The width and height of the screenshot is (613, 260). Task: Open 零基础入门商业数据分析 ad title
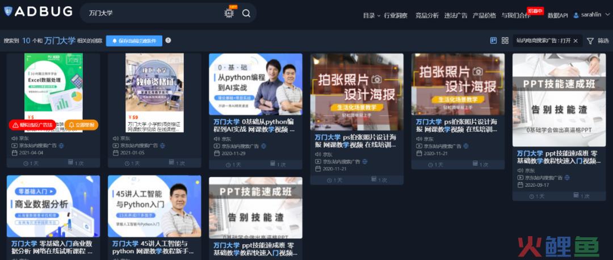52,247
